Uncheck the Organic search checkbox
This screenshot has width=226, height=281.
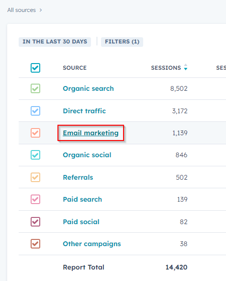(35, 88)
